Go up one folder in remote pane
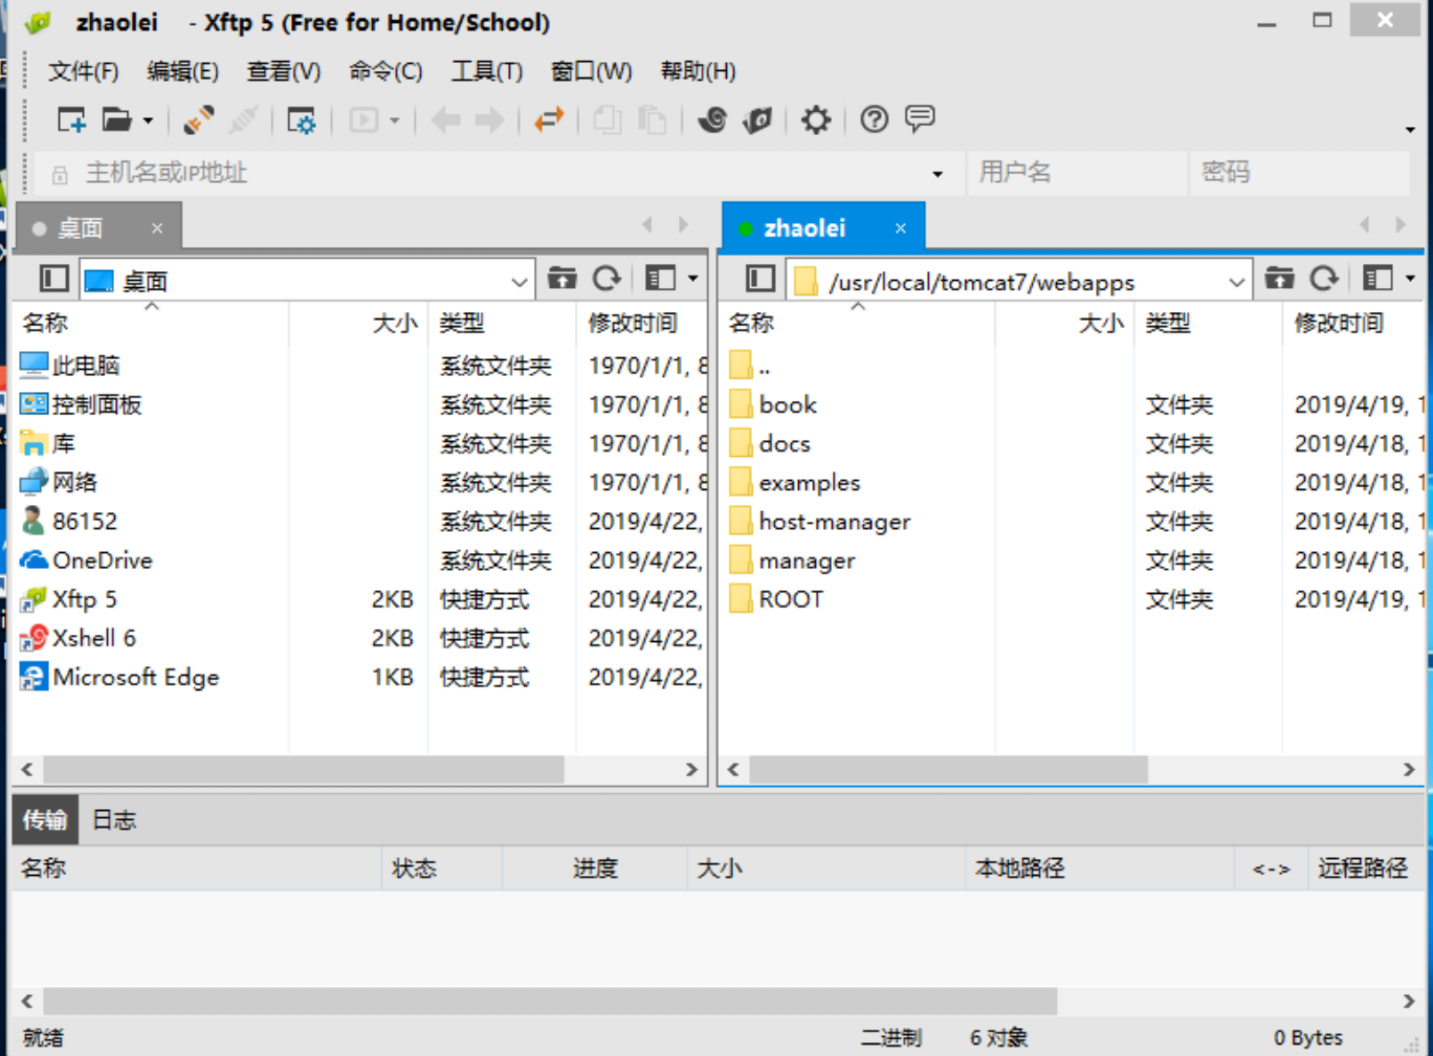This screenshot has height=1056, width=1433. [1279, 279]
